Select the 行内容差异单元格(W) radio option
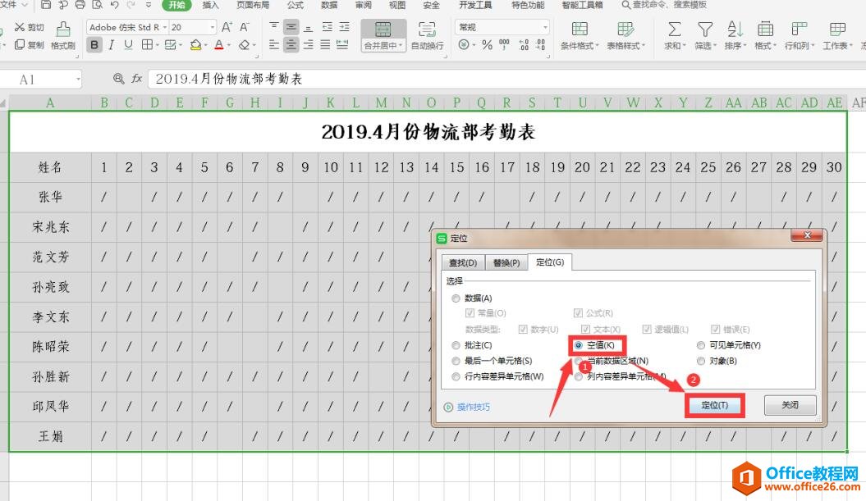866x501 pixels. click(456, 376)
